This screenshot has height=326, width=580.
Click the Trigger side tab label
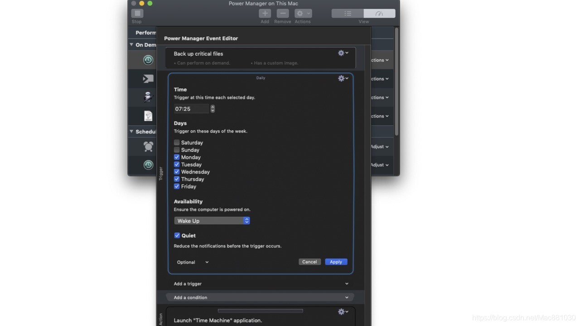160,173
